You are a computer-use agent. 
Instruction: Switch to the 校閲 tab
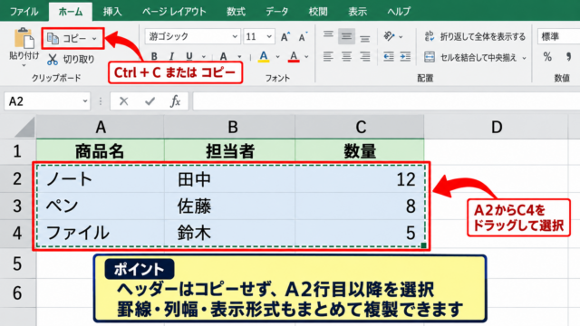318,12
